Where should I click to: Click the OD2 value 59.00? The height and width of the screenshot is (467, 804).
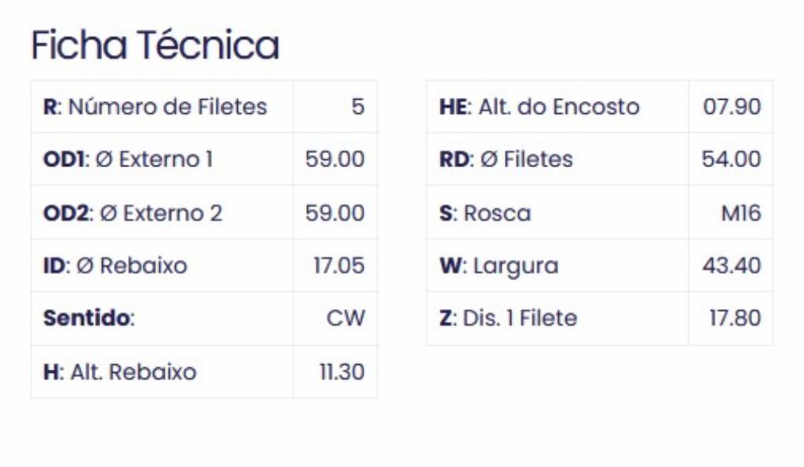(x=334, y=213)
